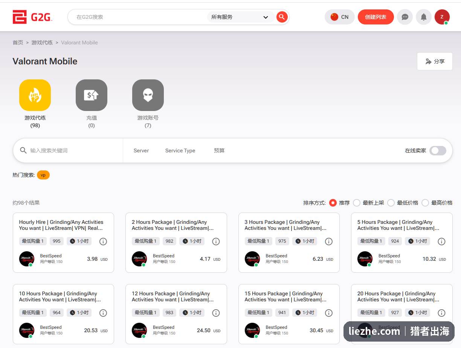Screen dimensions: 461x348
Task: Open the notifications bell
Action: [424, 17]
